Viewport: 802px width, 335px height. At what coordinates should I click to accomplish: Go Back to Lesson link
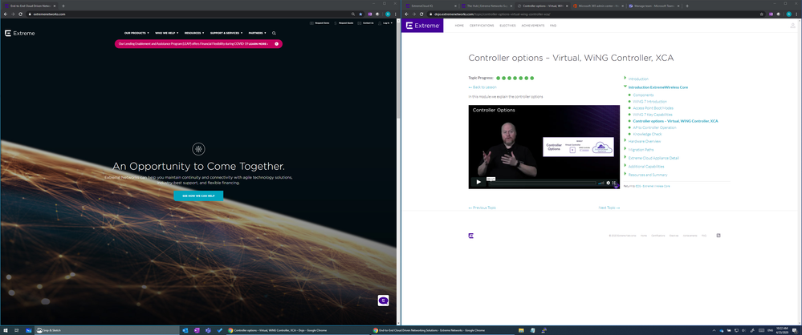(482, 87)
